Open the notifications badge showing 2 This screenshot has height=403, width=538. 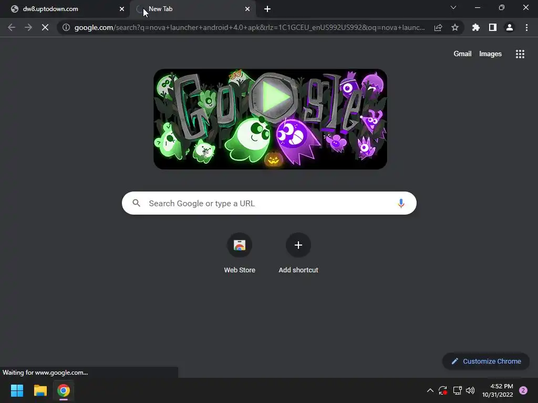523,390
